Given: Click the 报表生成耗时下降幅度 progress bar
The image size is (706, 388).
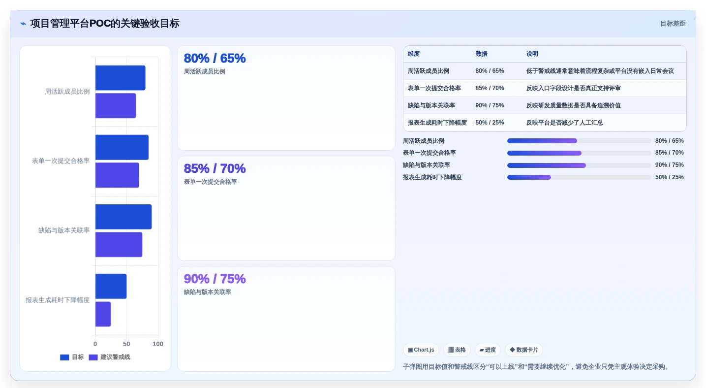Looking at the screenshot, I should (579, 177).
